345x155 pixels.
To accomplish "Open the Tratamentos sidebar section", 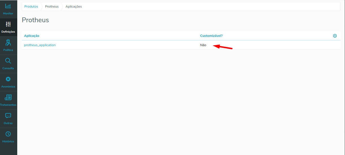I will pos(8,100).
